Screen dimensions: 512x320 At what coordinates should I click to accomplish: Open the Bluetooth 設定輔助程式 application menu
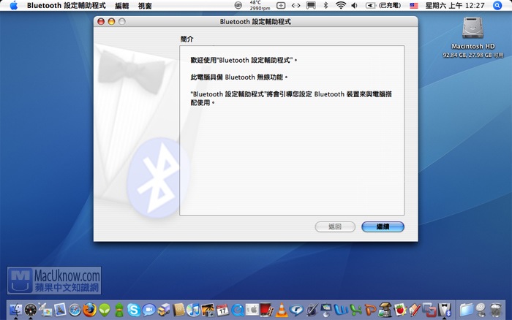[67, 6]
